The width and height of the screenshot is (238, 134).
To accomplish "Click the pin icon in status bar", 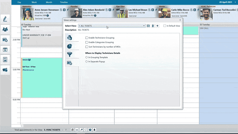I will (81, 130).
